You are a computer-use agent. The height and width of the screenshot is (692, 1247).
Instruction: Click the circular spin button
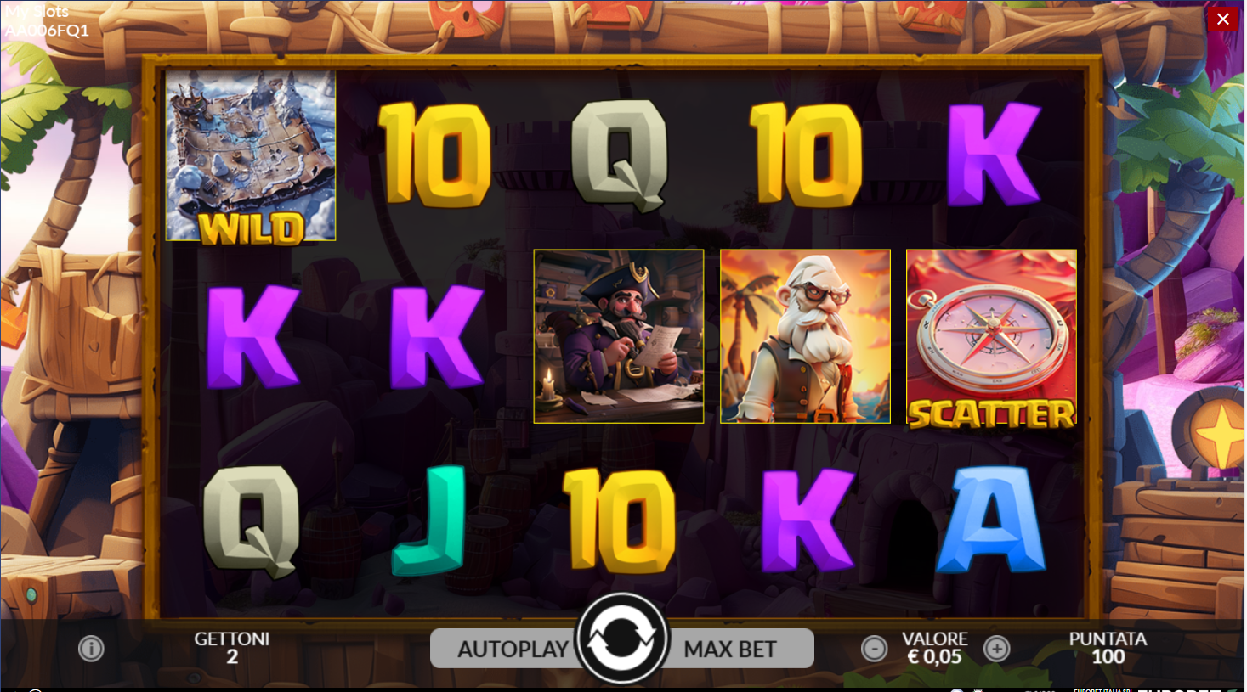(x=622, y=639)
